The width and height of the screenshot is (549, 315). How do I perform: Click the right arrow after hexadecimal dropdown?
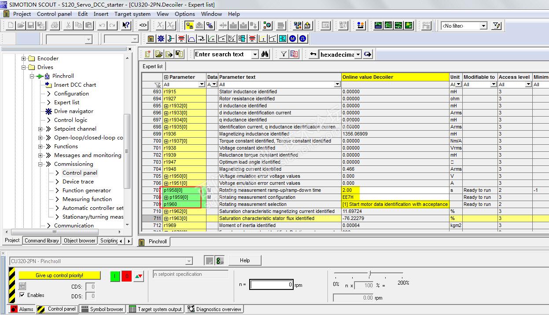coord(368,55)
